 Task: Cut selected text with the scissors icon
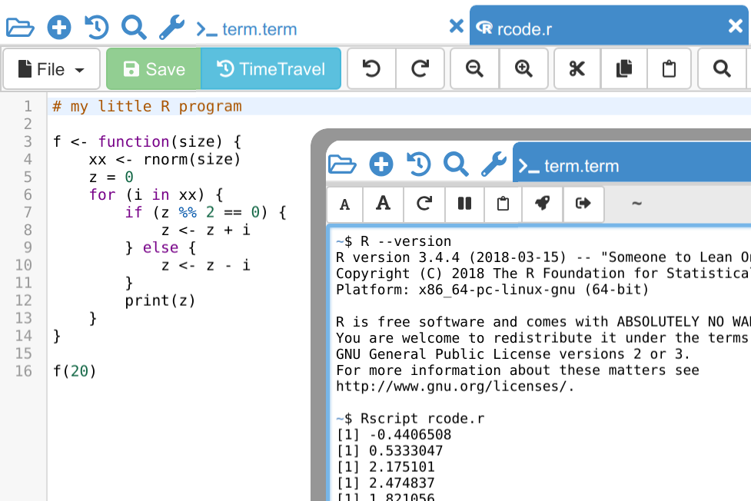(577, 69)
